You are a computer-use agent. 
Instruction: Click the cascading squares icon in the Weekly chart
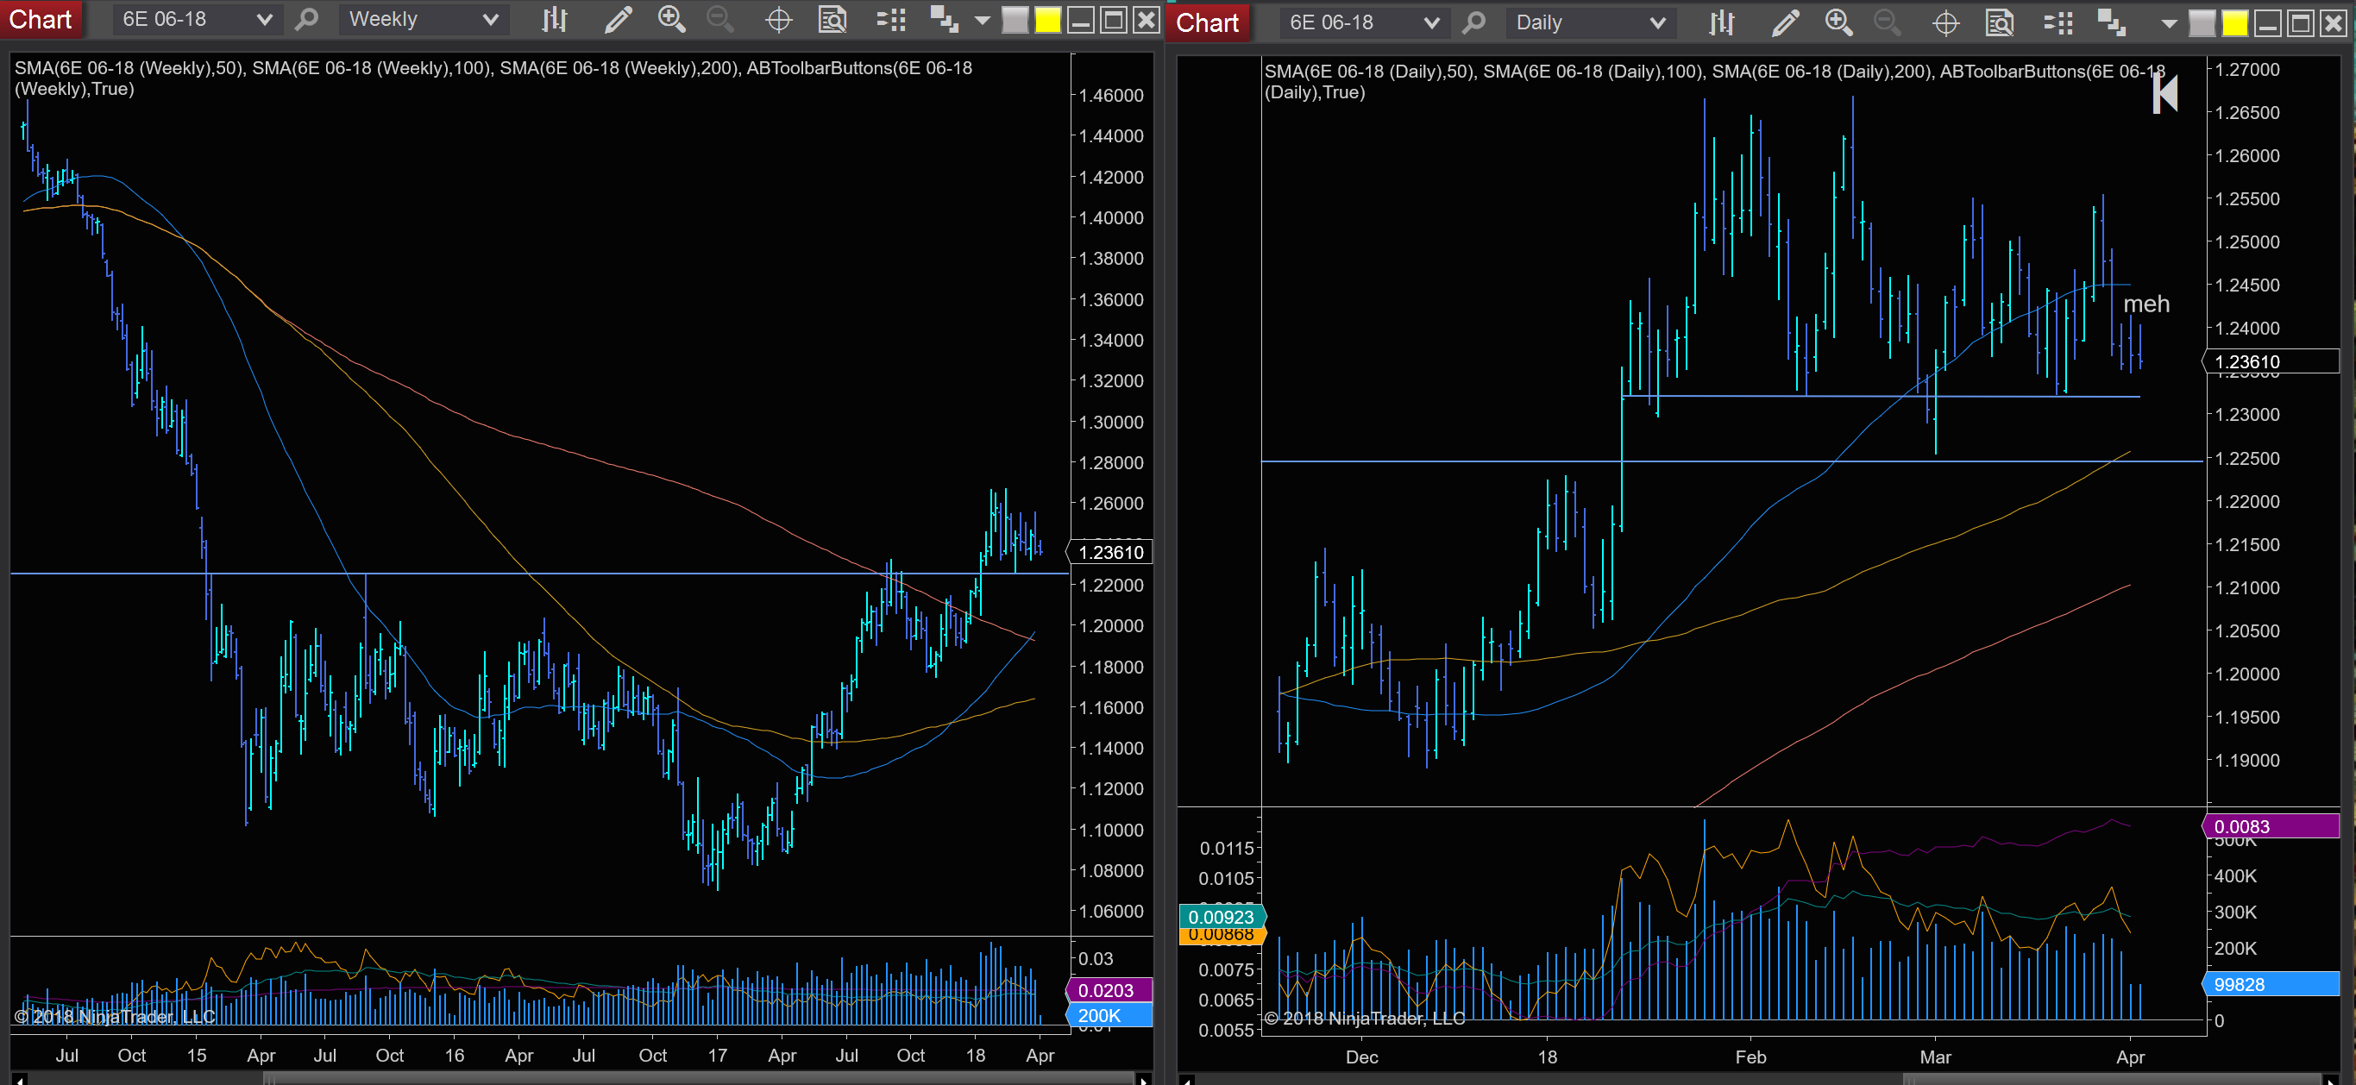point(944,19)
